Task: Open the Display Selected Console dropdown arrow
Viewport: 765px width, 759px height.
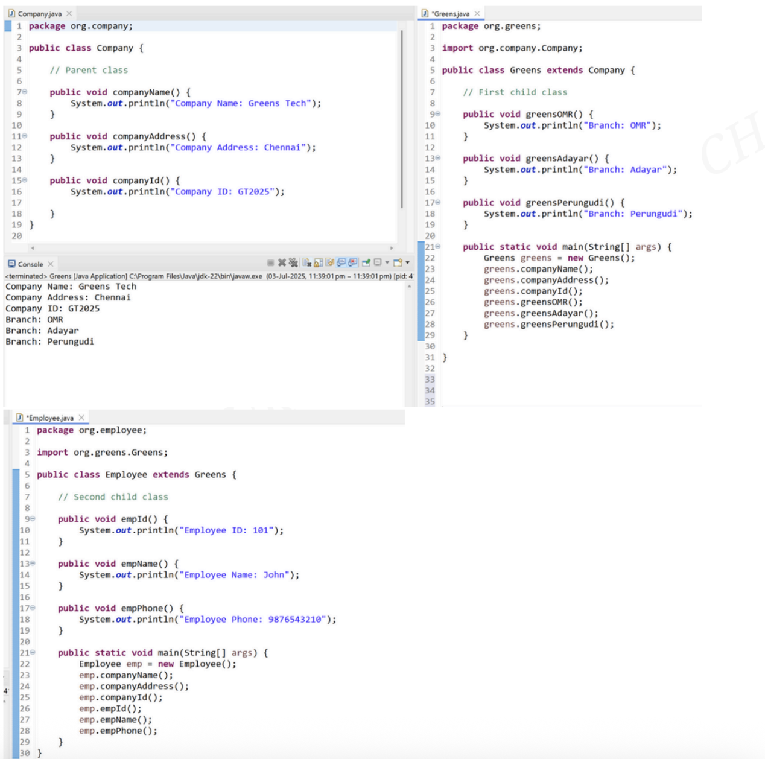Action: pos(387,262)
